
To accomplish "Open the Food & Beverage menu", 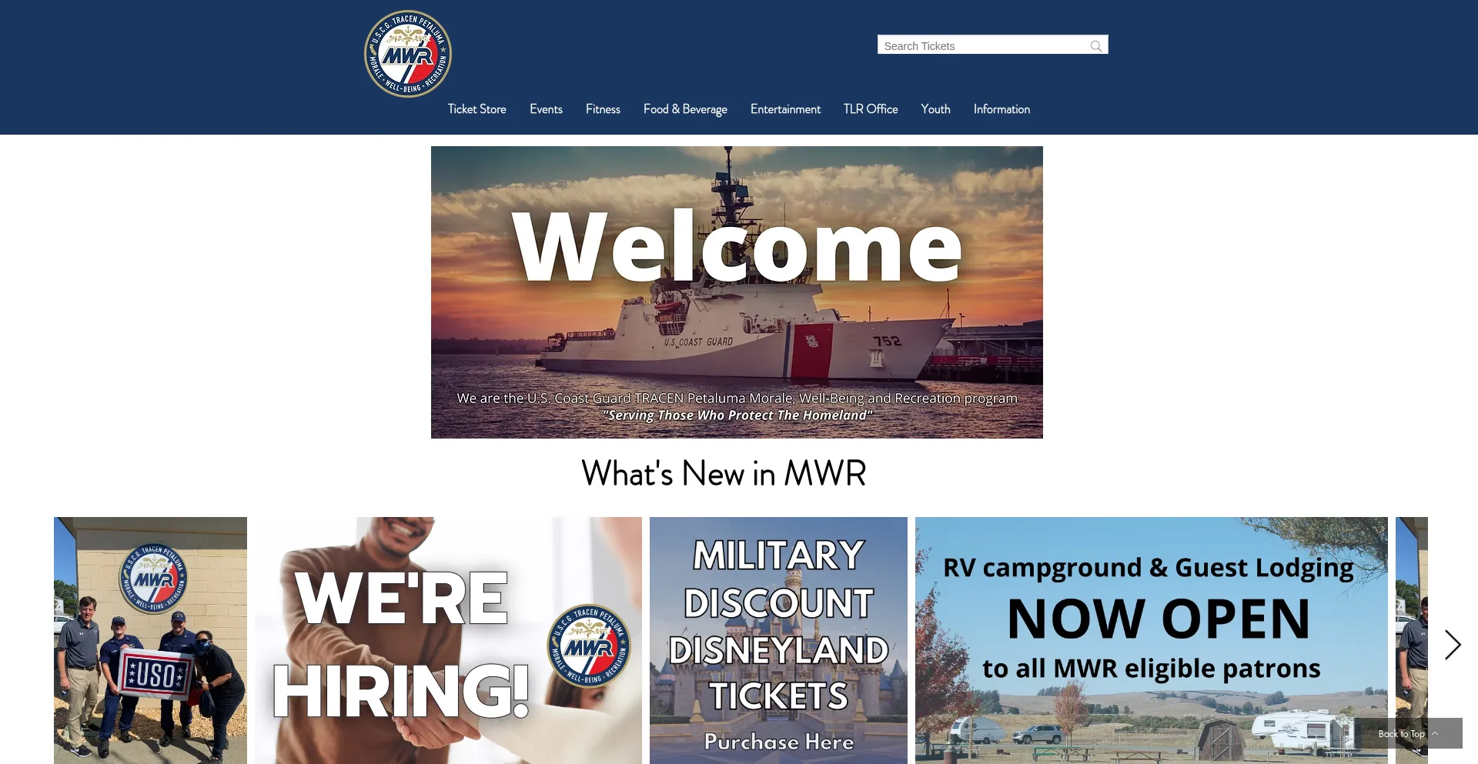I will point(685,109).
